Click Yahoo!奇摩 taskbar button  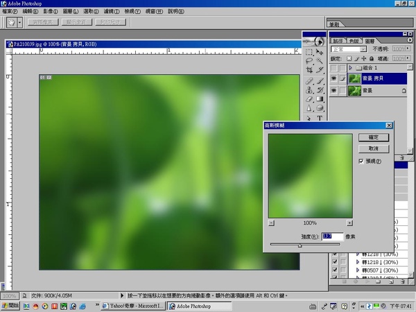tap(134, 306)
